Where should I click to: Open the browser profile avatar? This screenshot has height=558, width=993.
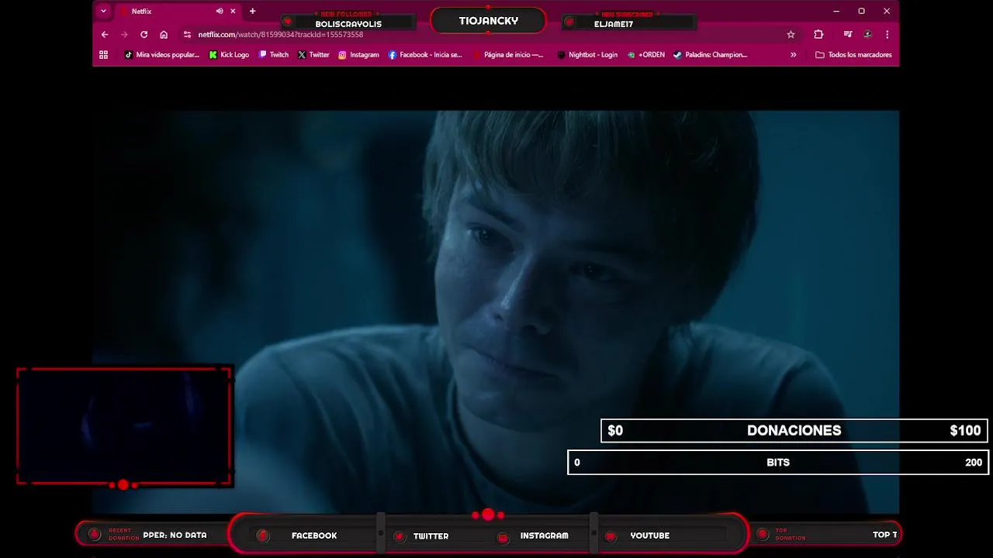point(867,34)
